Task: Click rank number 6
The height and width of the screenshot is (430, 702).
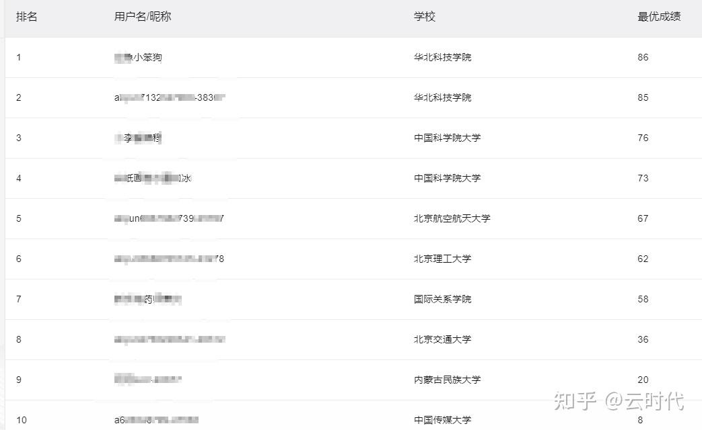Action: 19,259
